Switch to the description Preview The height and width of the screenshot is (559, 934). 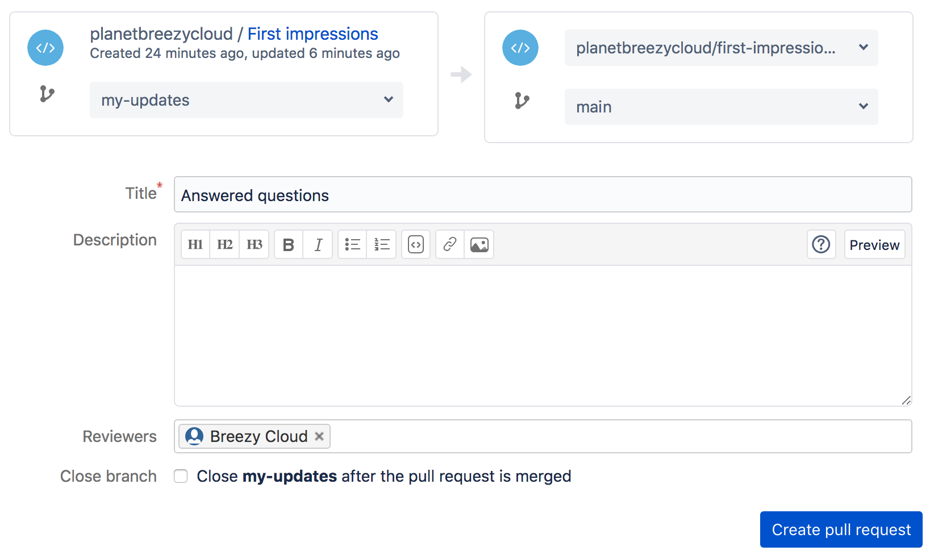coord(874,244)
